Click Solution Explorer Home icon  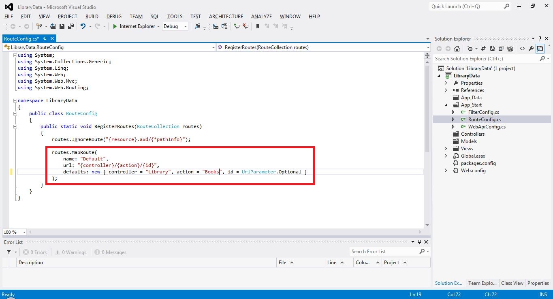(x=457, y=49)
